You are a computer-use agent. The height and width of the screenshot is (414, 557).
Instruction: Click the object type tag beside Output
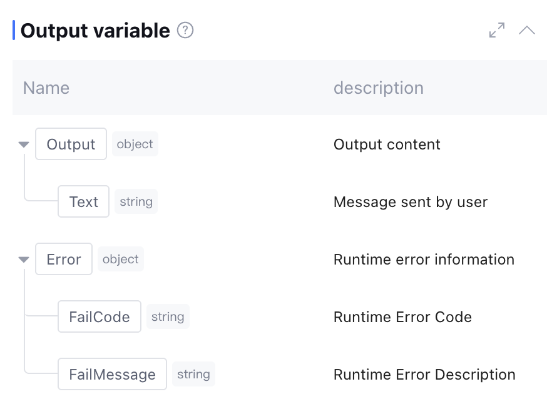point(135,144)
